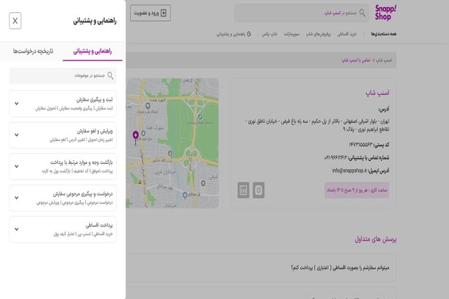Screen dimensions: 449x299
Task: Click the info@snappshop.ir email address
Action: point(349,171)
